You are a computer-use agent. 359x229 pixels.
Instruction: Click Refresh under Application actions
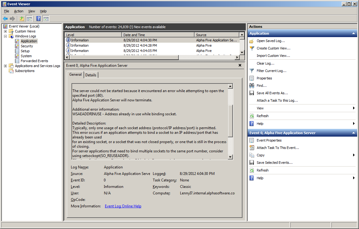[263, 116]
